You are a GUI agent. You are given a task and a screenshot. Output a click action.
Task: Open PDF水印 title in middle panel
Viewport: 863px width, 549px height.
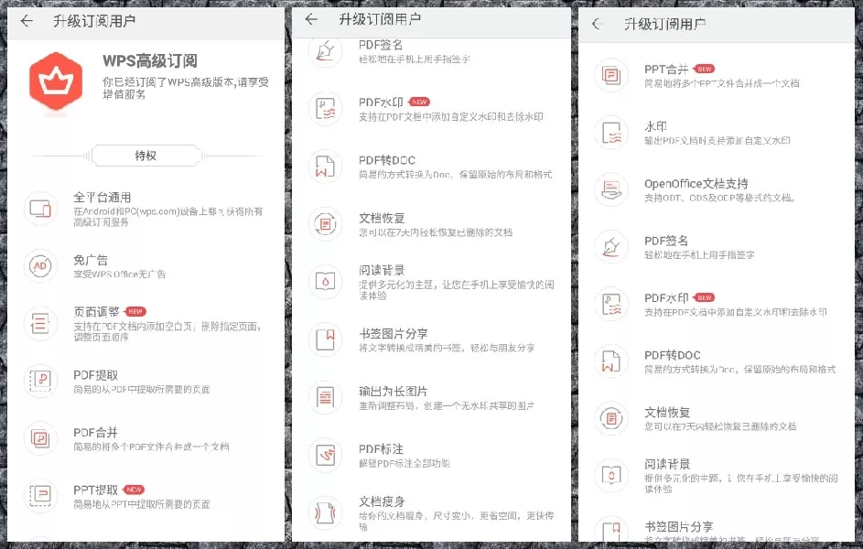tap(381, 102)
